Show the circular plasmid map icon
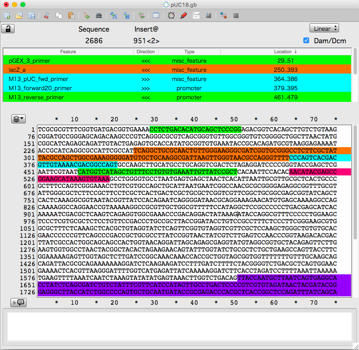Viewport: 359px width, 350px height. click(x=171, y=15)
